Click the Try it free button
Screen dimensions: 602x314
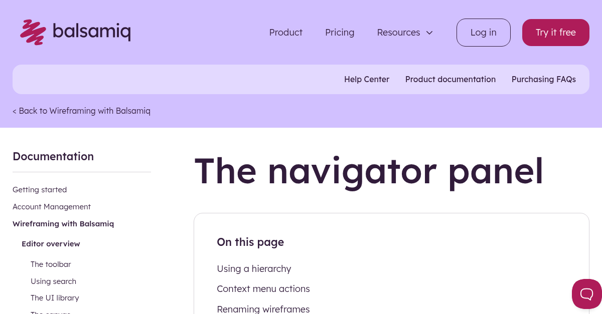[555, 32]
